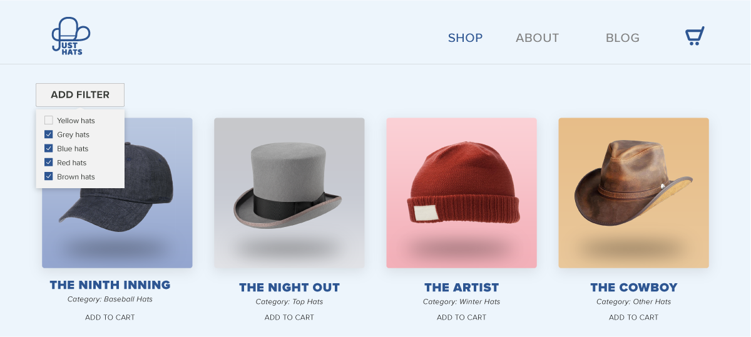Open The Night Out product title

coord(289,288)
